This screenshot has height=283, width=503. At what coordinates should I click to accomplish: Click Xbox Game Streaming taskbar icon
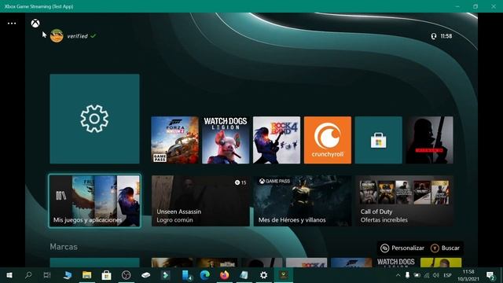click(x=284, y=275)
